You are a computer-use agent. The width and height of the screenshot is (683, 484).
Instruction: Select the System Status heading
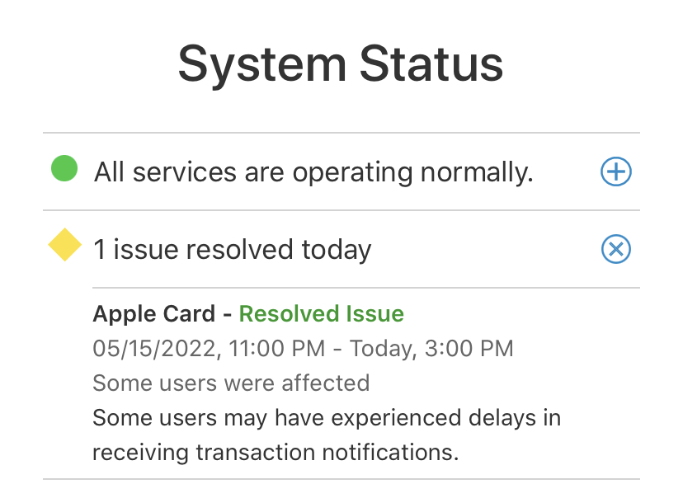pos(341,64)
